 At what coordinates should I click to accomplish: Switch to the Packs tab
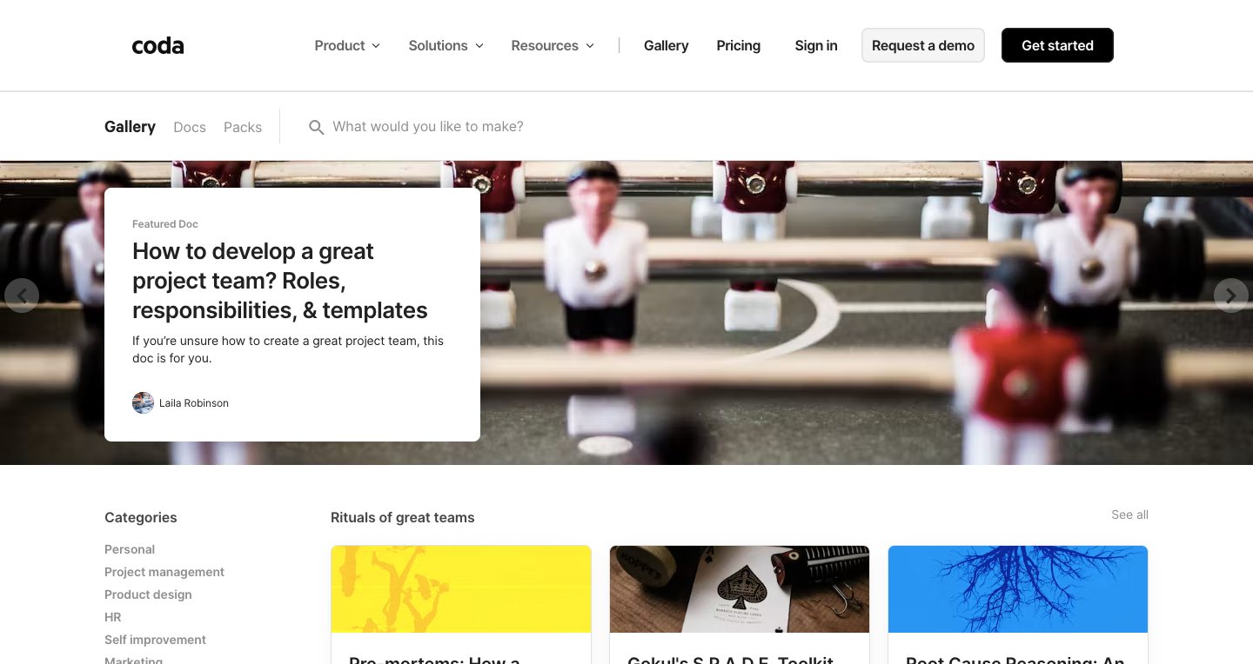click(x=243, y=127)
